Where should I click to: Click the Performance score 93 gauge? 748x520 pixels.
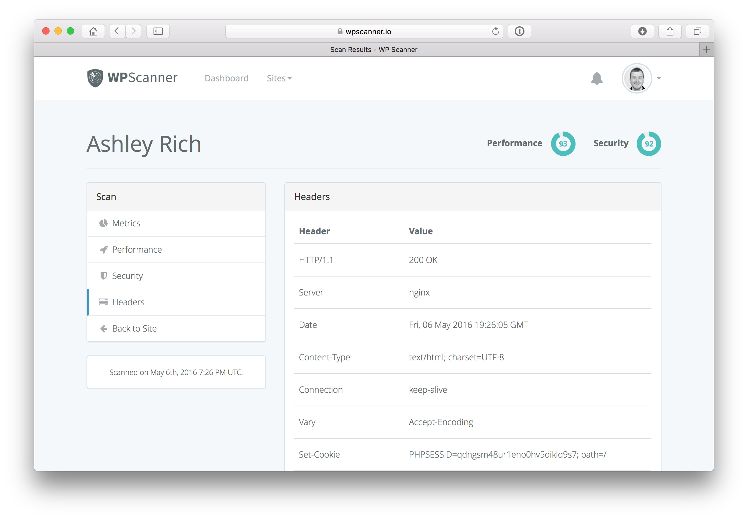tap(563, 144)
